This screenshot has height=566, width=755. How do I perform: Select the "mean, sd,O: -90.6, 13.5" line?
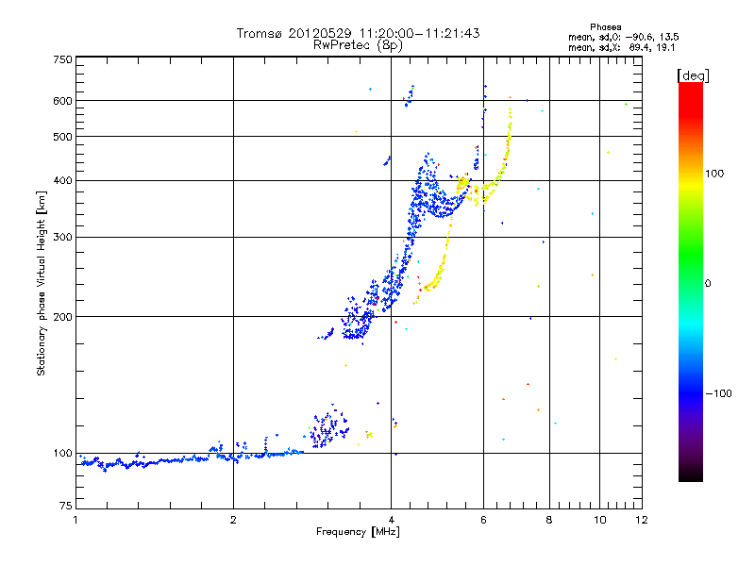pos(624,37)
